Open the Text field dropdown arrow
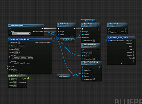The width and height of the screenshot is (142, 104). tap(19, 53)
